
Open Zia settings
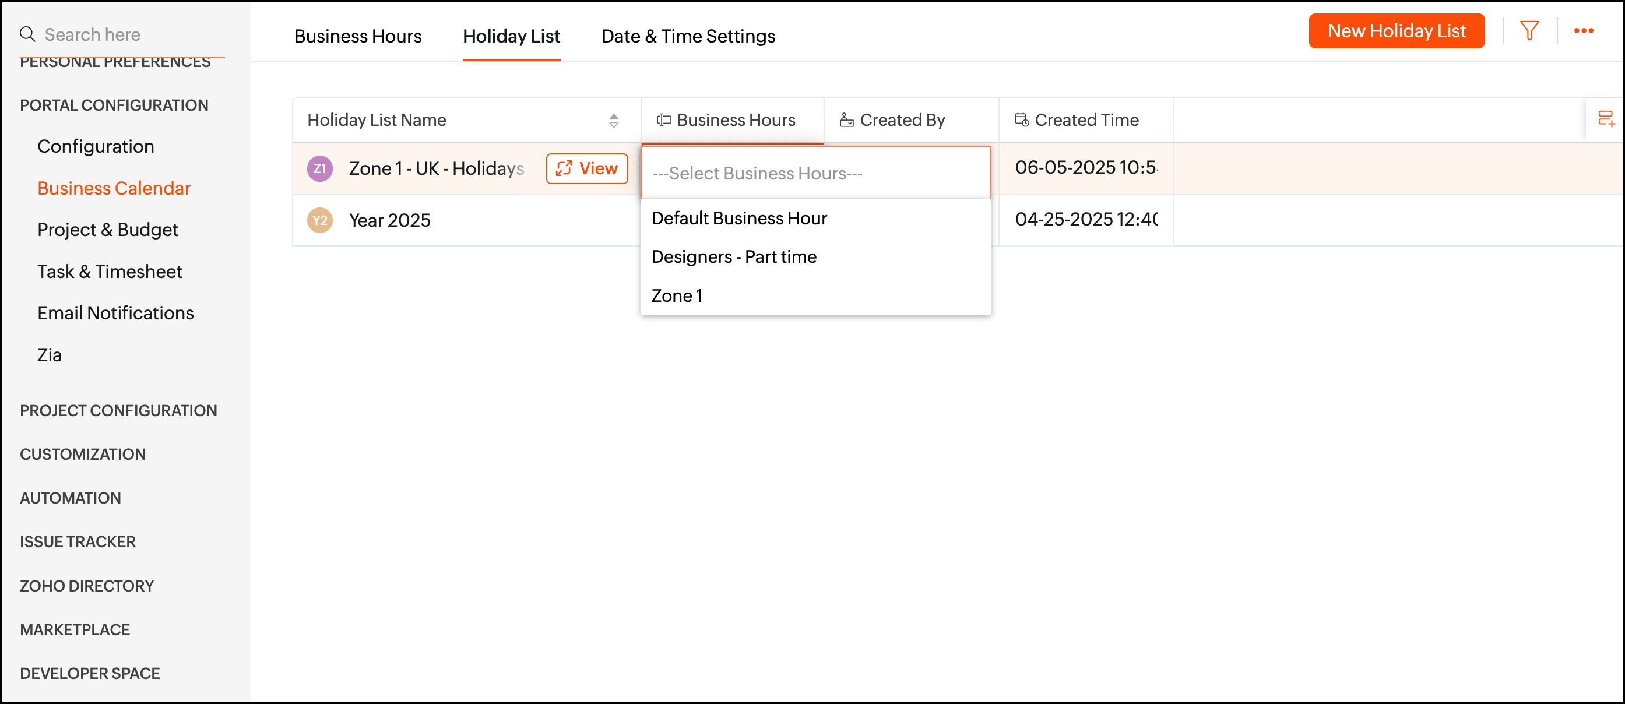tap(50, 355)
